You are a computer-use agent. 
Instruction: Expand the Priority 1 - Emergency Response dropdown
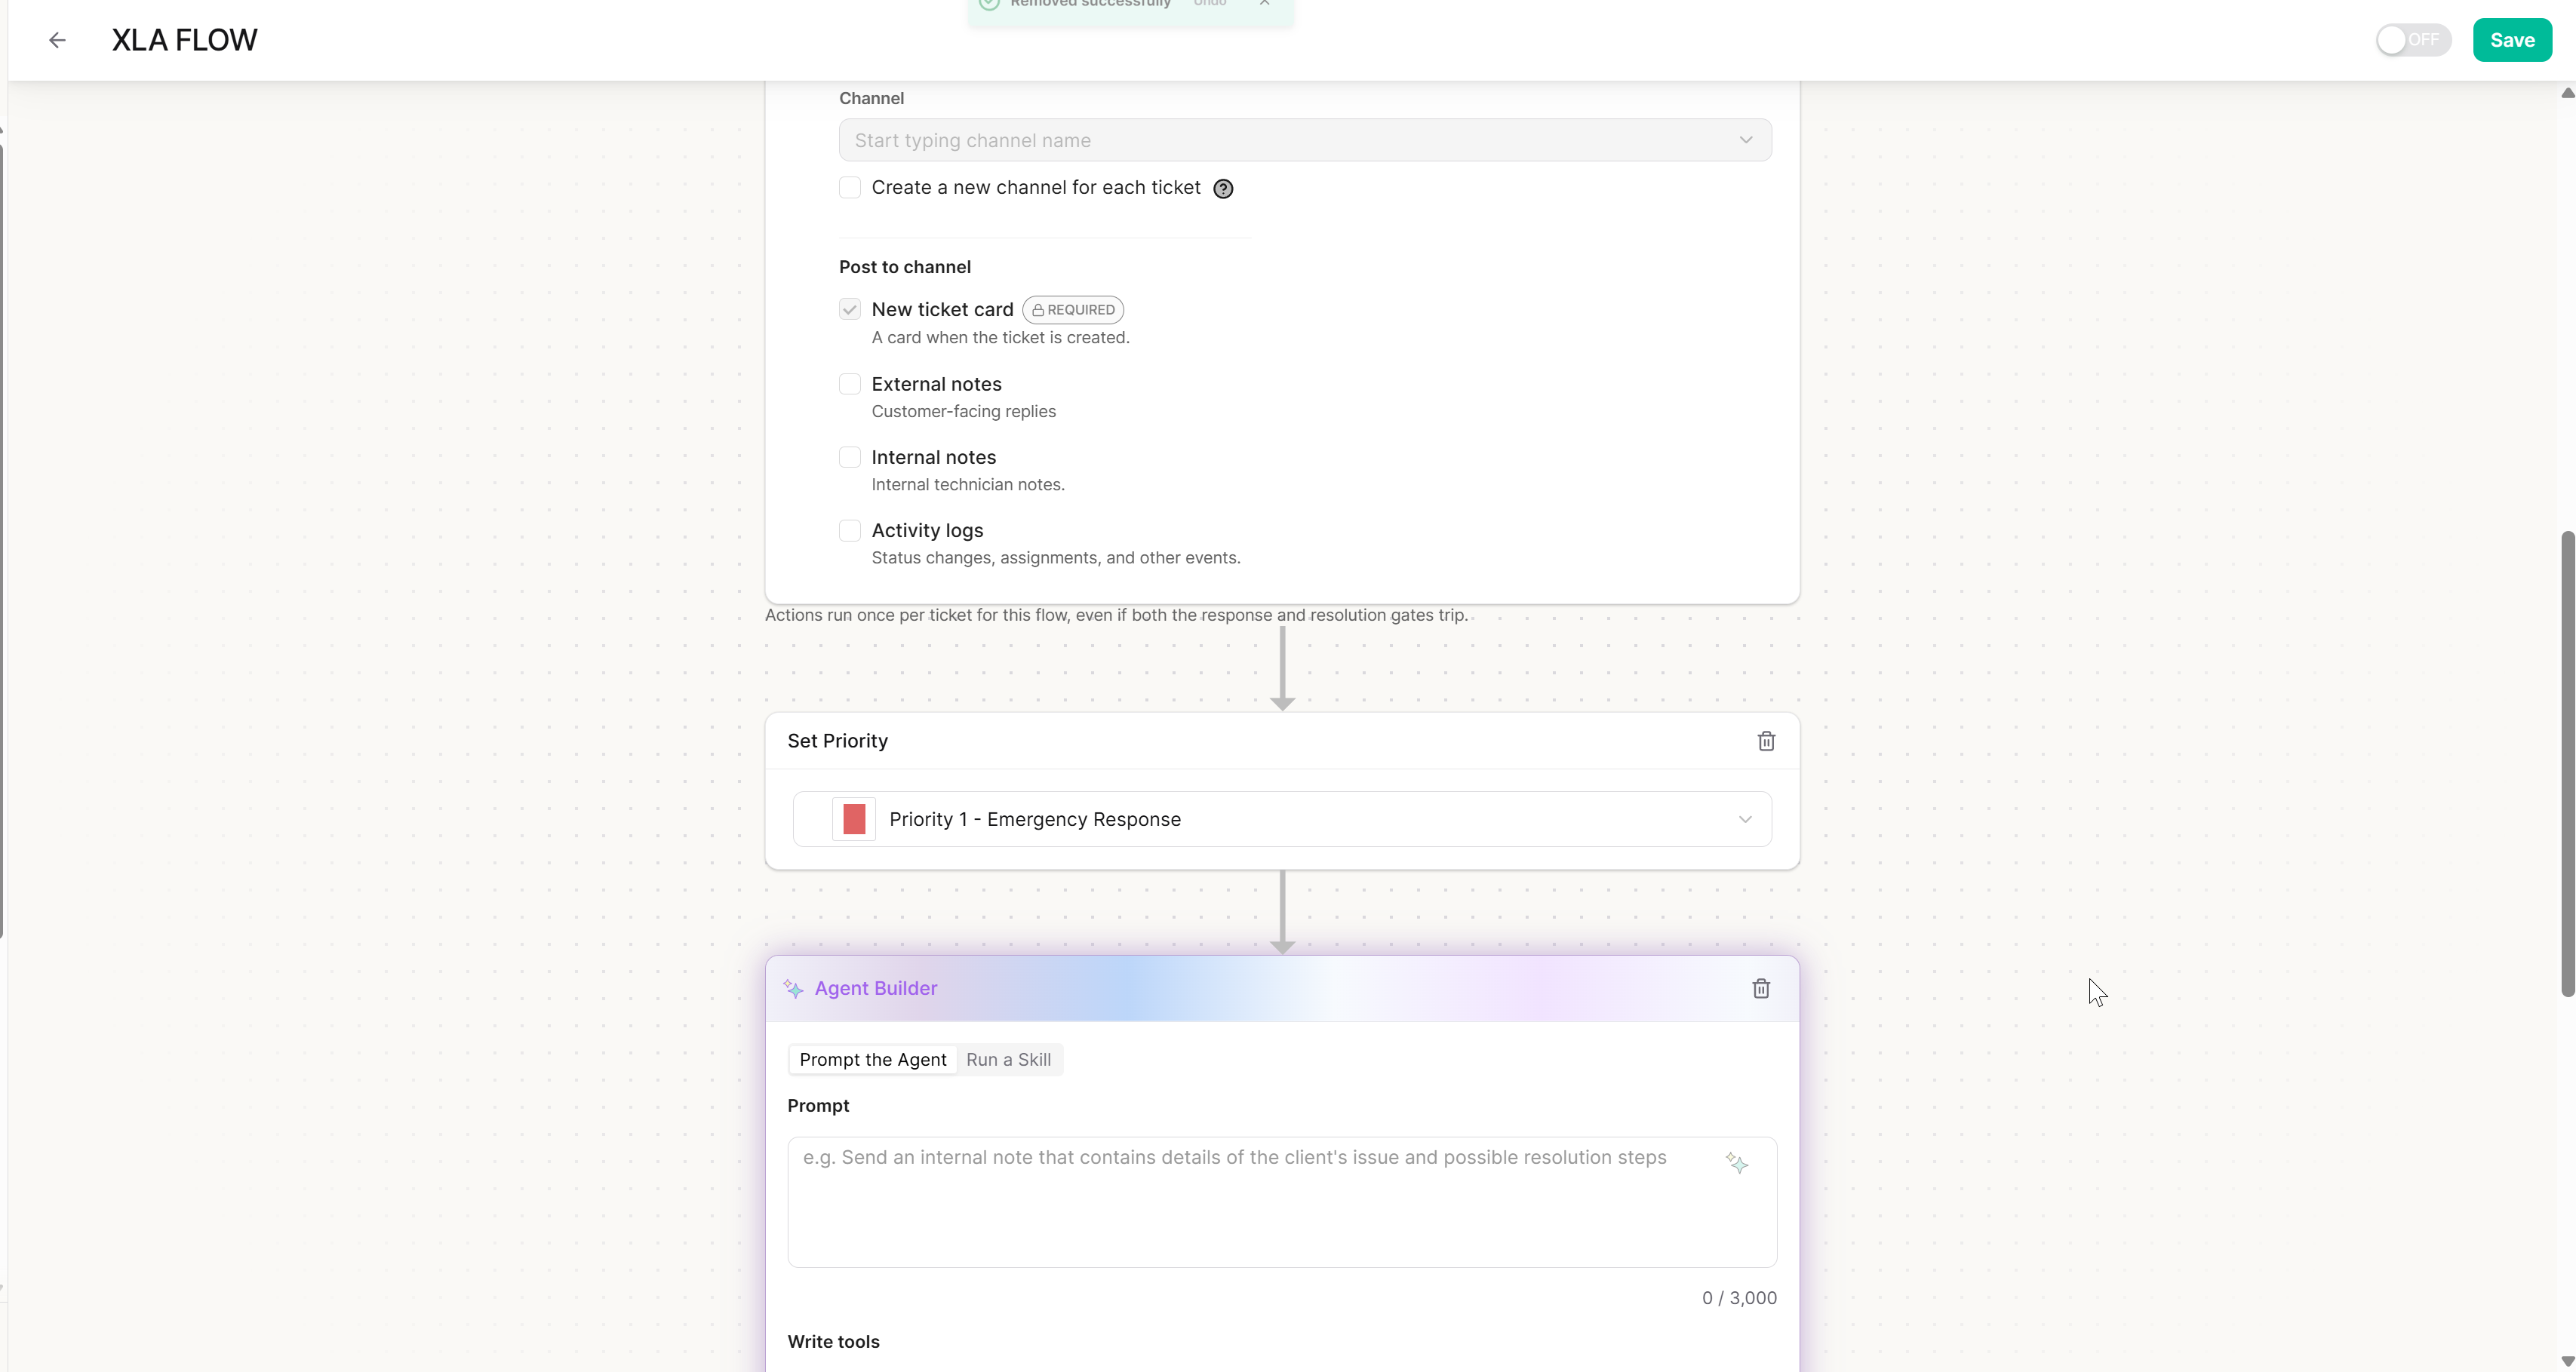[x=1282, y=819]
